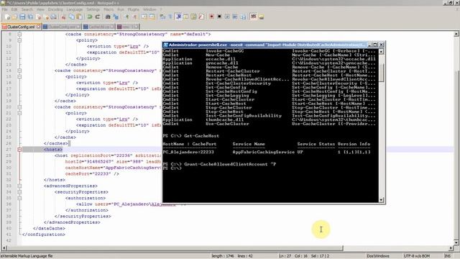460x259 pixels.
Task: Close the active ClusterConfig.xml tab
Action: pyautogui.click(x=38, y=27)
